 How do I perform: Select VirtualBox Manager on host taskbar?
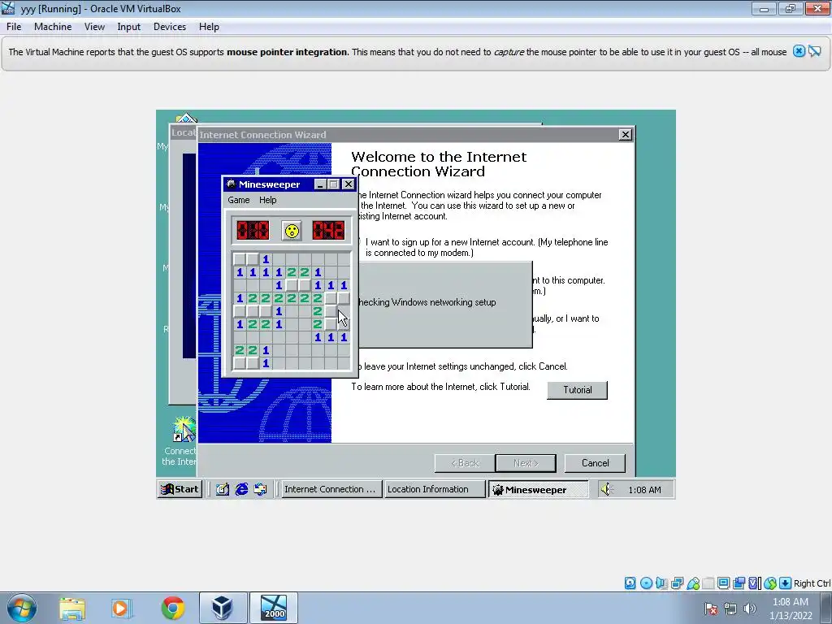[223, 608]
